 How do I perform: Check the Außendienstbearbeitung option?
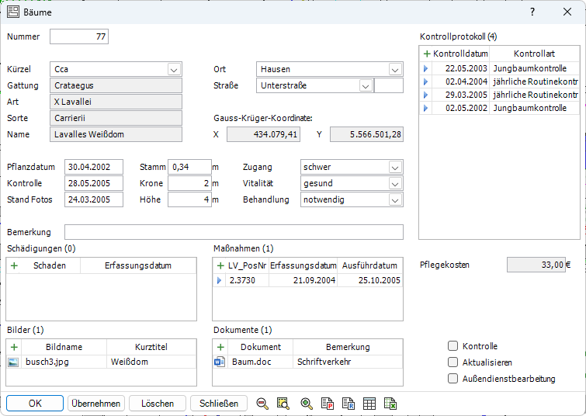point(453,379)
